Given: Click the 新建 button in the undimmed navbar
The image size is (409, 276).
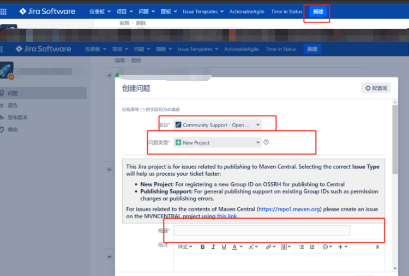Looking at the screenshot, I should pos(318,11).
